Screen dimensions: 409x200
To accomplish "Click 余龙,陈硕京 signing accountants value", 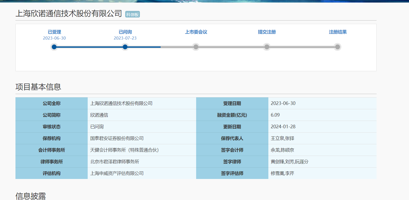I will [x=282, y=150].
